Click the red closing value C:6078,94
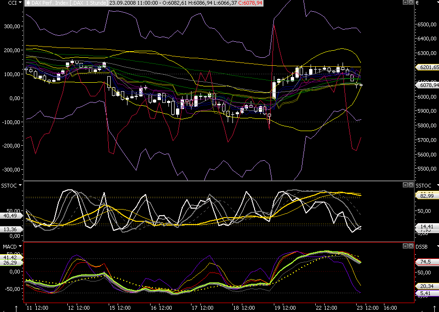The width and height of the screenshot is (439, 312). tap(250, 3)
